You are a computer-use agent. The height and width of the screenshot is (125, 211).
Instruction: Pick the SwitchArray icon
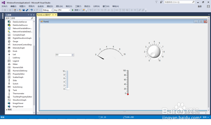9,87
